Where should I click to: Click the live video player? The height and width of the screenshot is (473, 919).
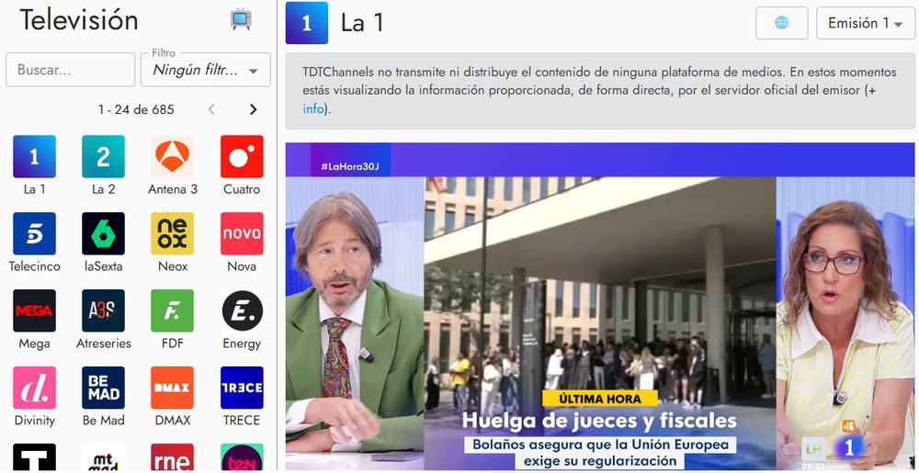click(x=600, y=306)
